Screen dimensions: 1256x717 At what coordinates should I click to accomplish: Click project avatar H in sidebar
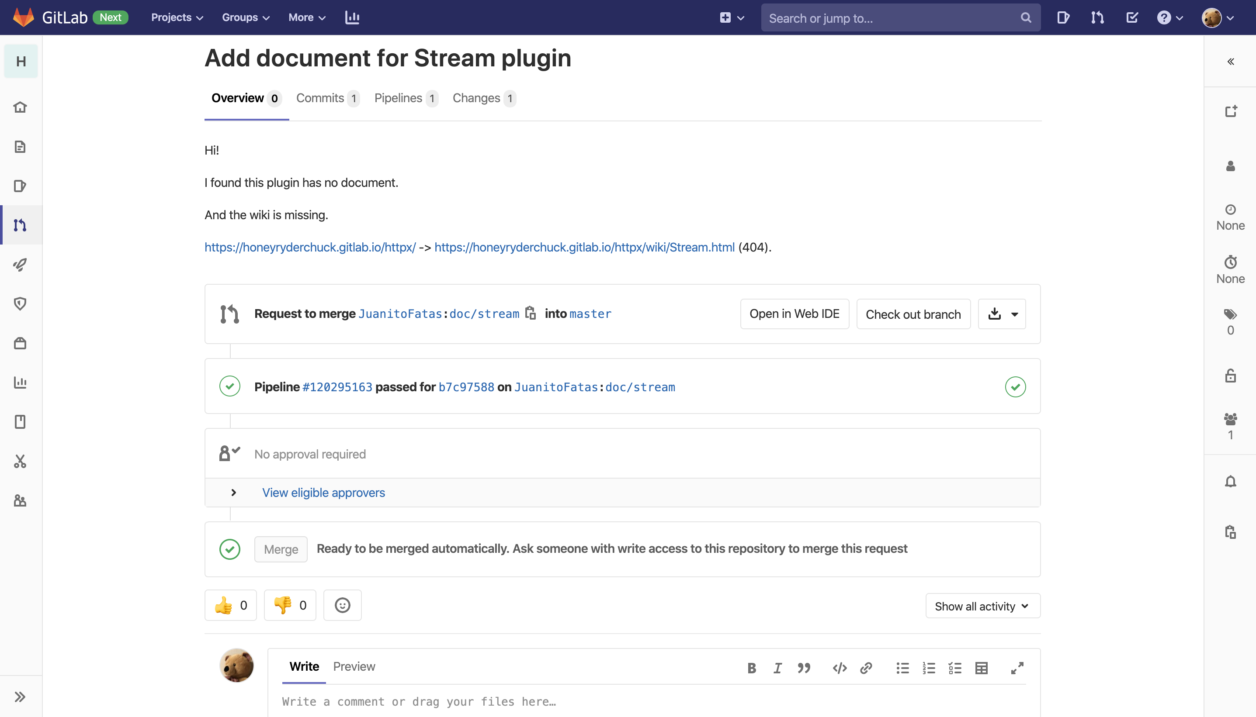[x=21, y=61]
